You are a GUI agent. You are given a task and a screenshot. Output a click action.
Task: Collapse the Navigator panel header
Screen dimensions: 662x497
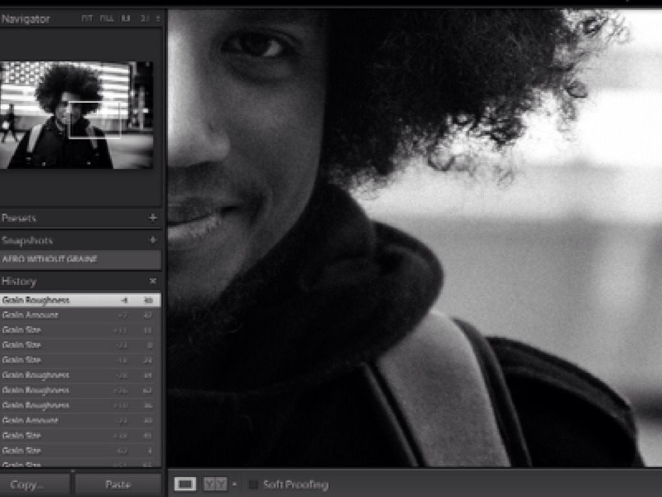[x=26, y=19]
